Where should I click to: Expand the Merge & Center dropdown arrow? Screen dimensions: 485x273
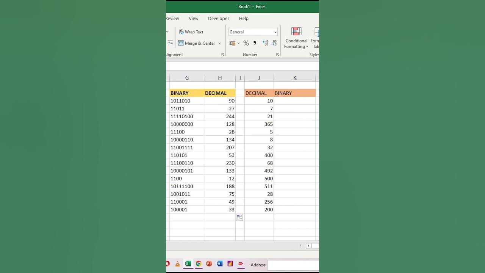[219, 43]
